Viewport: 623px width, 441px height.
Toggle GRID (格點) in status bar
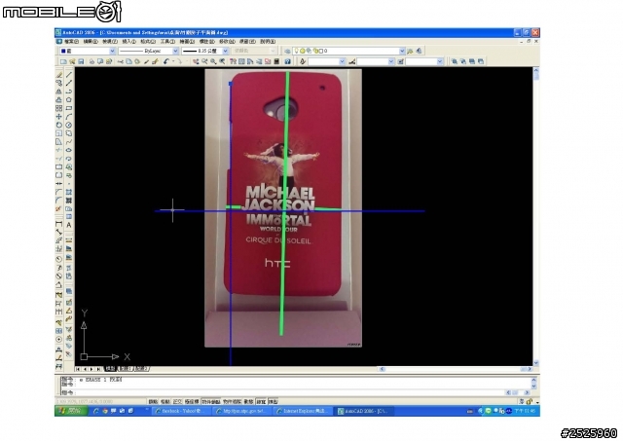(x=165, y=402)
